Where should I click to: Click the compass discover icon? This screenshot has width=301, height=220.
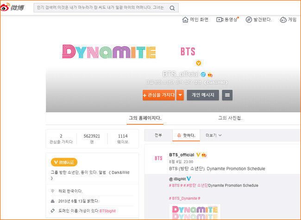pyautogui.click(x=249, y=19)
